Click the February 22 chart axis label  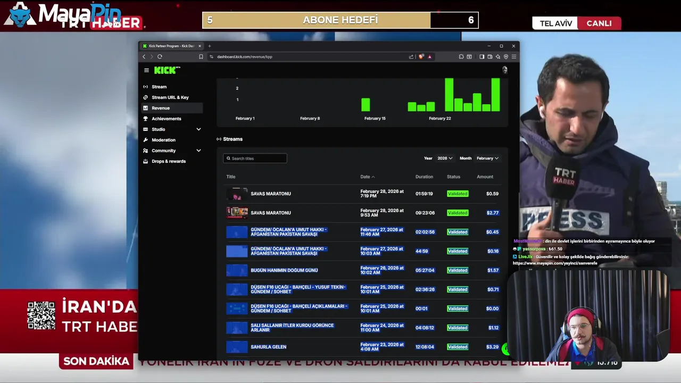pos(439,118)
